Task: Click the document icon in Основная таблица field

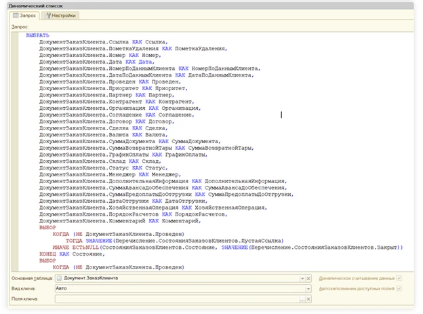Action: click(x=60, y=278)
